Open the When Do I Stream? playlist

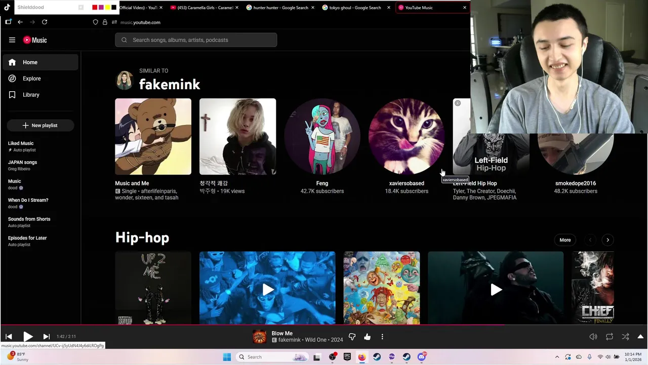point(40,203)
